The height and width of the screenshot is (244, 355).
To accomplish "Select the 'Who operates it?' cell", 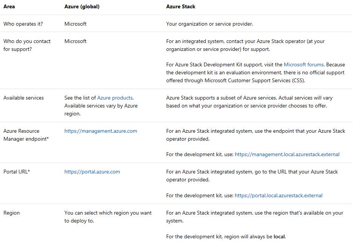I will [x=23, y=24].
